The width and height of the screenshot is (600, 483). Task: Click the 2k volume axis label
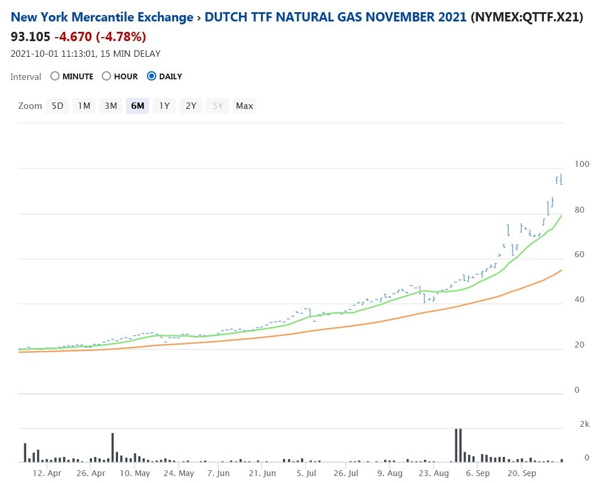tap(585, 425)
